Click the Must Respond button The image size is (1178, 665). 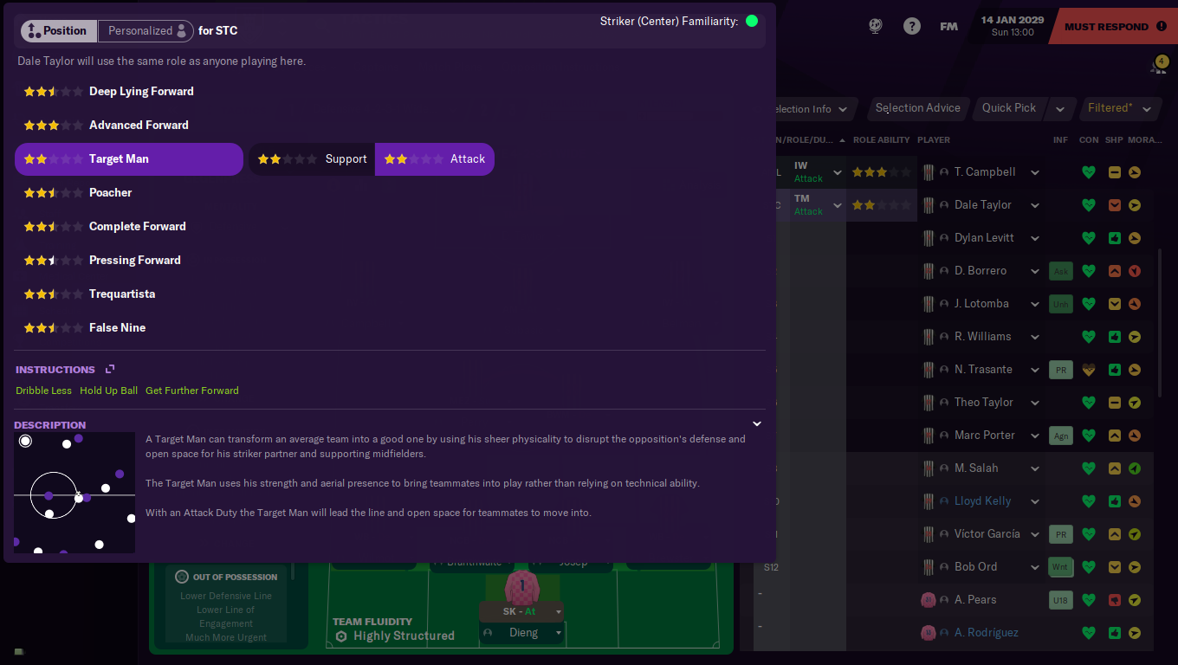pyautogui.click(x=1113, y=26)
